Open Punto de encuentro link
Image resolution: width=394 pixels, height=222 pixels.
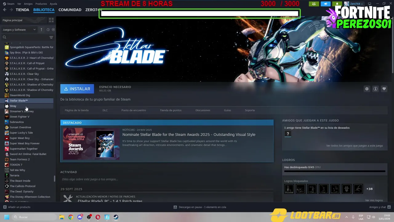[x=134, y=110]
